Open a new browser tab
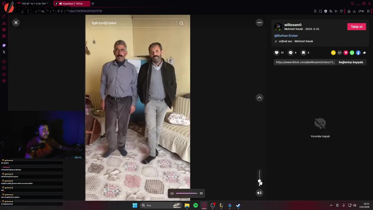 tap(93, 3)
